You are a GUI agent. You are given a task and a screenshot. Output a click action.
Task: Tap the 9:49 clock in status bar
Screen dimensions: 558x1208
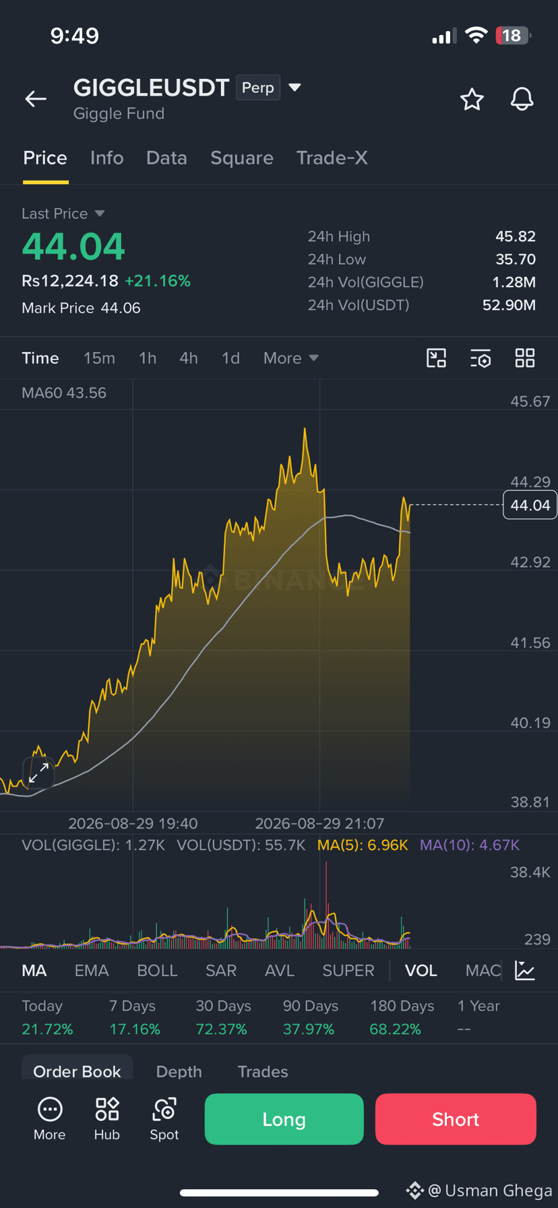75,36
